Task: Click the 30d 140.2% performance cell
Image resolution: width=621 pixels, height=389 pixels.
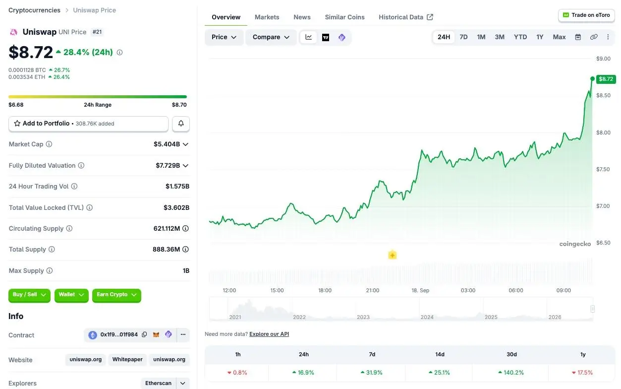Action: (511, 373)
